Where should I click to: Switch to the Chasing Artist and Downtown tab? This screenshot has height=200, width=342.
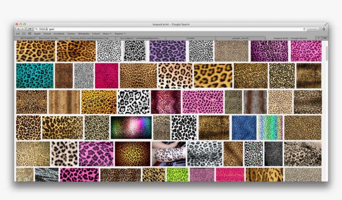[91, 38]
